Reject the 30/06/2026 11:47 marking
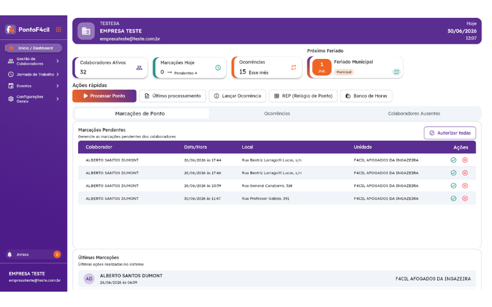This screenshot has width=492, height=307. tap(465, 198)
